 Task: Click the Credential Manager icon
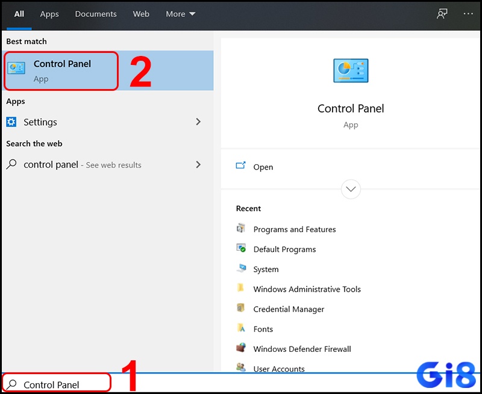pos(240,308)
